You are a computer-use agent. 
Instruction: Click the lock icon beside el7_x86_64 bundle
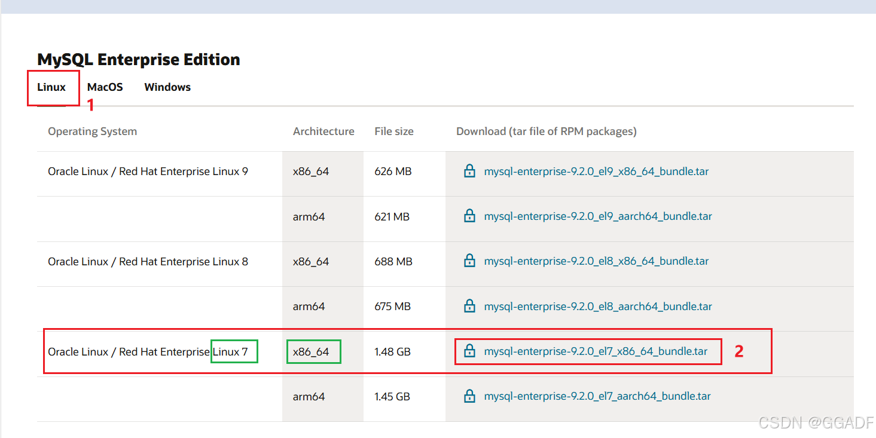[470, 351]
